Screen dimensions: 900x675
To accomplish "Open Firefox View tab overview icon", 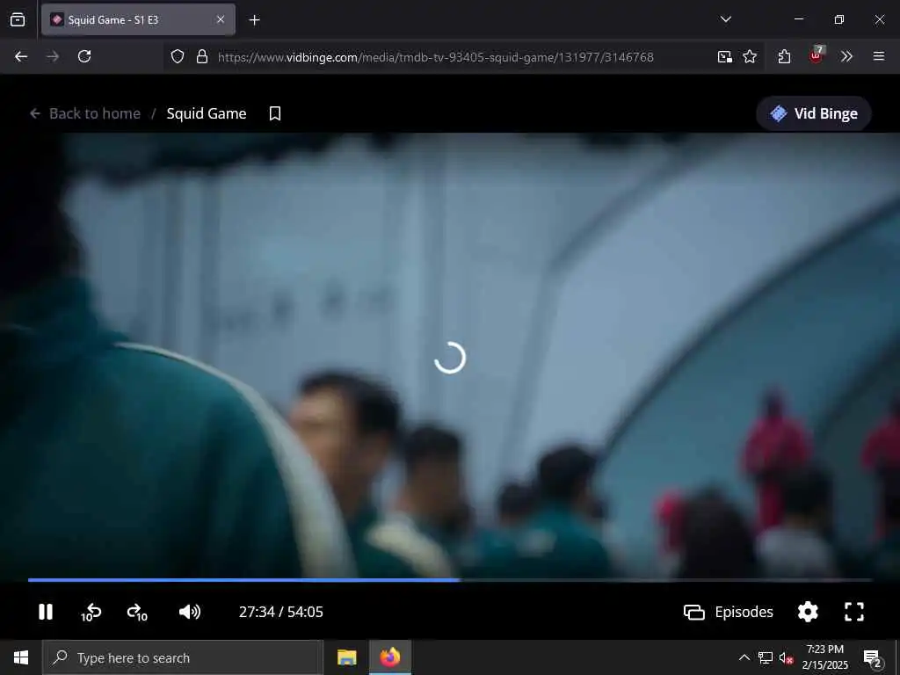I will 18,19.
